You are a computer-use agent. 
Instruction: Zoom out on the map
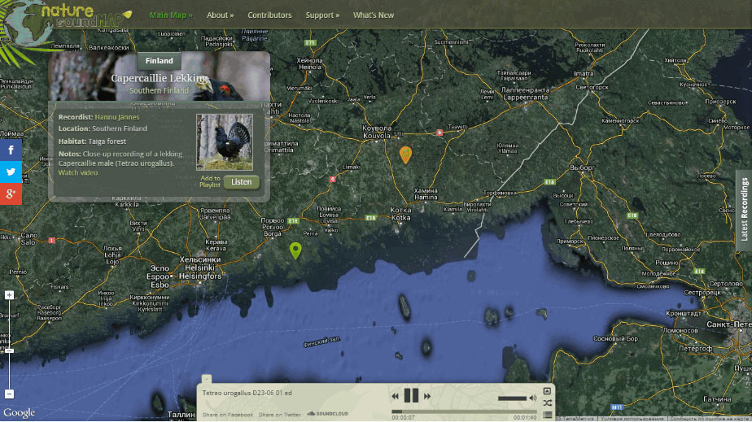(x=9, y=394)
